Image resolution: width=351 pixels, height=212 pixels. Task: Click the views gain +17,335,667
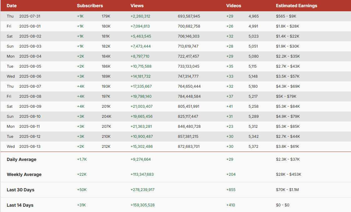pyautogui.click(x=141, y=86)
